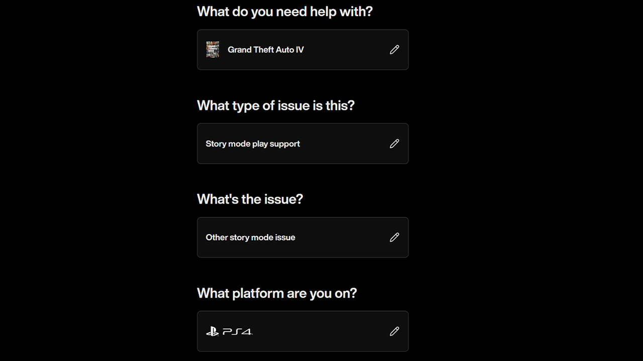Select the Story mode play support label

[253, 144]
